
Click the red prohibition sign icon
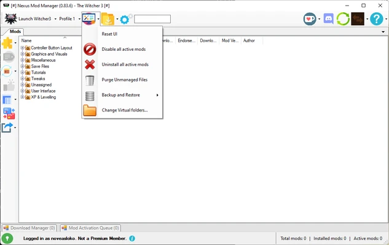(x=90, y=49)
